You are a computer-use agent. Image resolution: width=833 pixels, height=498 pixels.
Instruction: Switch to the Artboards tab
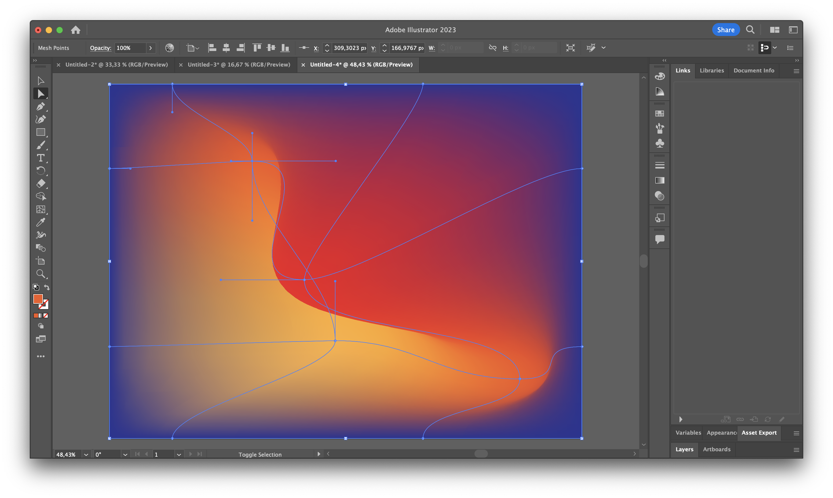716,449
